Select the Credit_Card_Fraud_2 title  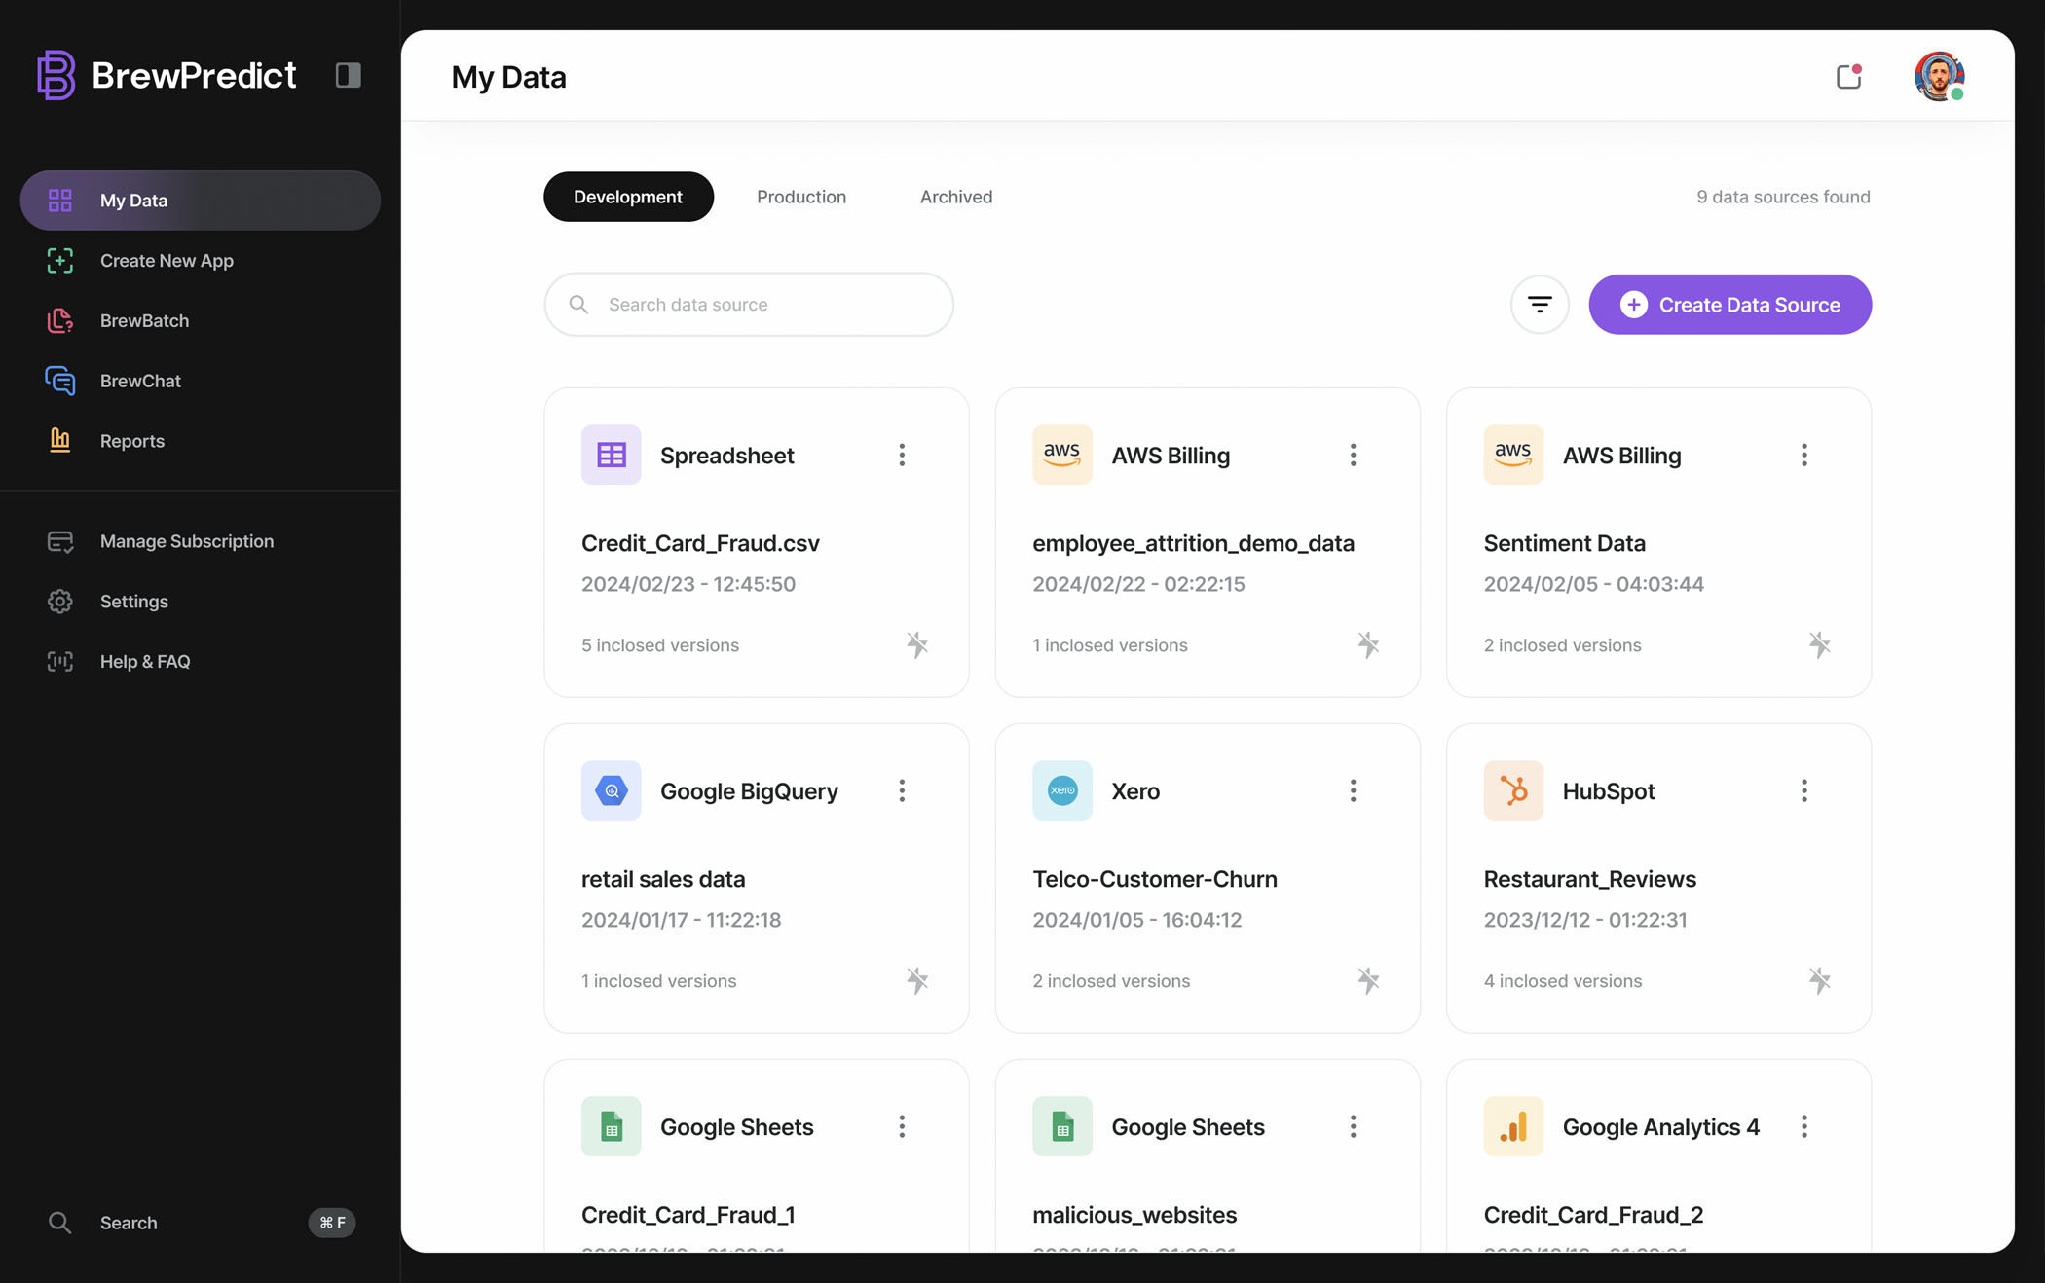(x=1593, y=1215)
